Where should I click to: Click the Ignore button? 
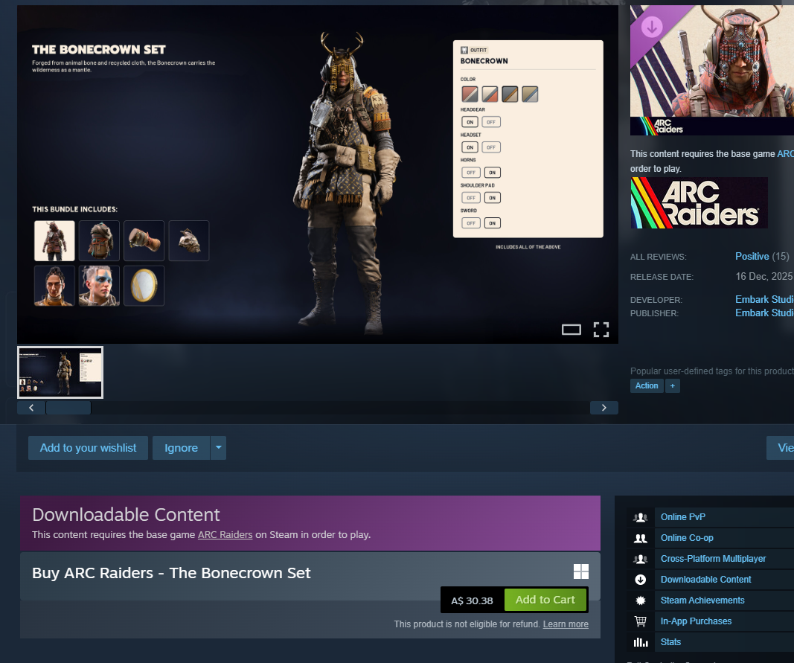182,448
